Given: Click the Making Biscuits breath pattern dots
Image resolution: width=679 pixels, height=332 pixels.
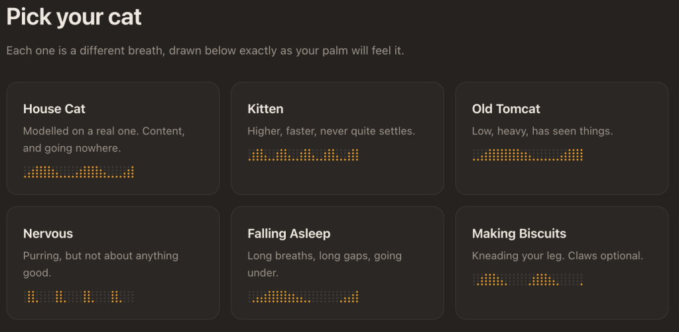Looking at the screenshot, I should tap(527, 279).
